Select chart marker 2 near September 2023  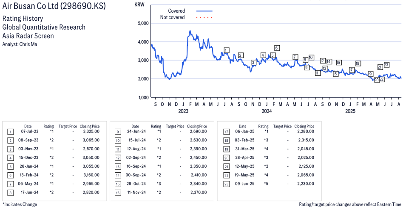[241, 55]
